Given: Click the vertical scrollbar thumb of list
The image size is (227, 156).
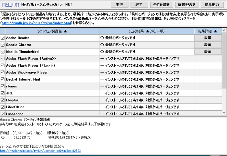Looking at the screenshot, I should pos(224,60).
